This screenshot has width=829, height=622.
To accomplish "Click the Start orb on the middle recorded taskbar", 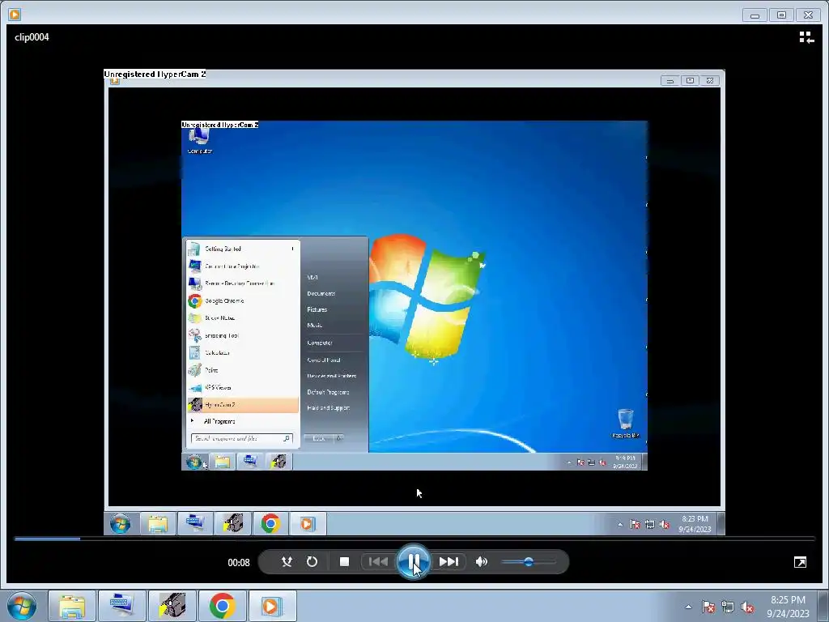I will point(120,524).
